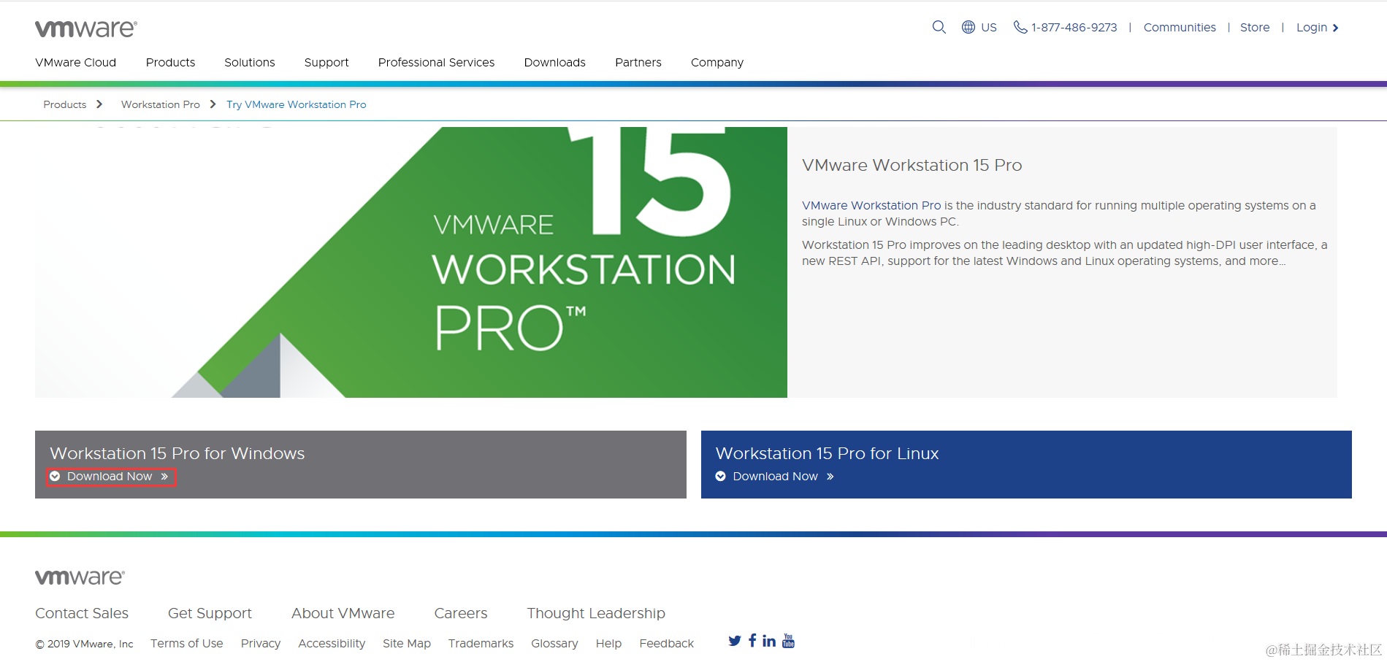This screenshot has width=1387, height=662.
Task: Open Feedback footer link
Action: click(x=666, y=643)
